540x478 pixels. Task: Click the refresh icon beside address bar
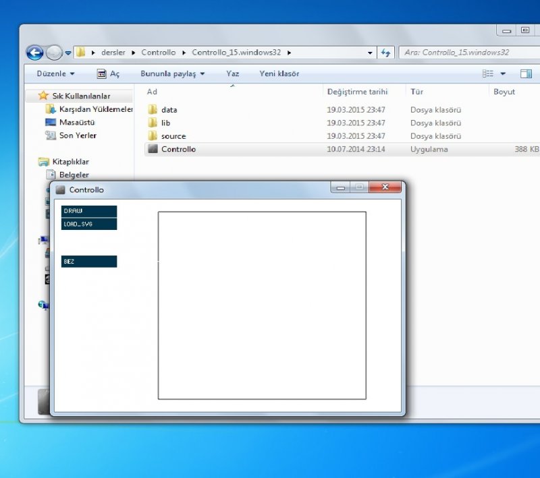point(386,52)
